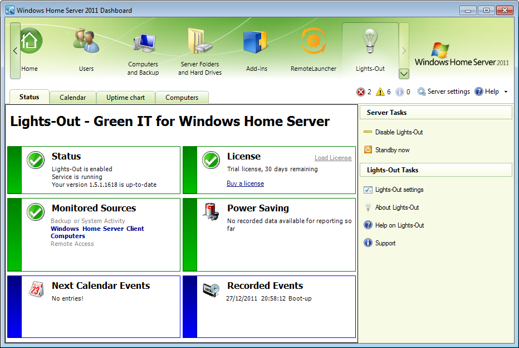519x348 pixels.
Task: Click the Load License link
Action: coord(333,158)
